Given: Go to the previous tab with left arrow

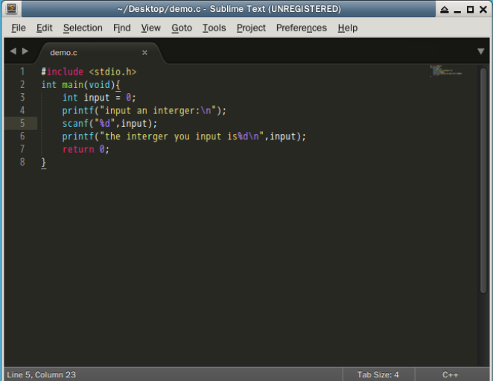Looking at the screenshot, I should (x=13, y=51).
